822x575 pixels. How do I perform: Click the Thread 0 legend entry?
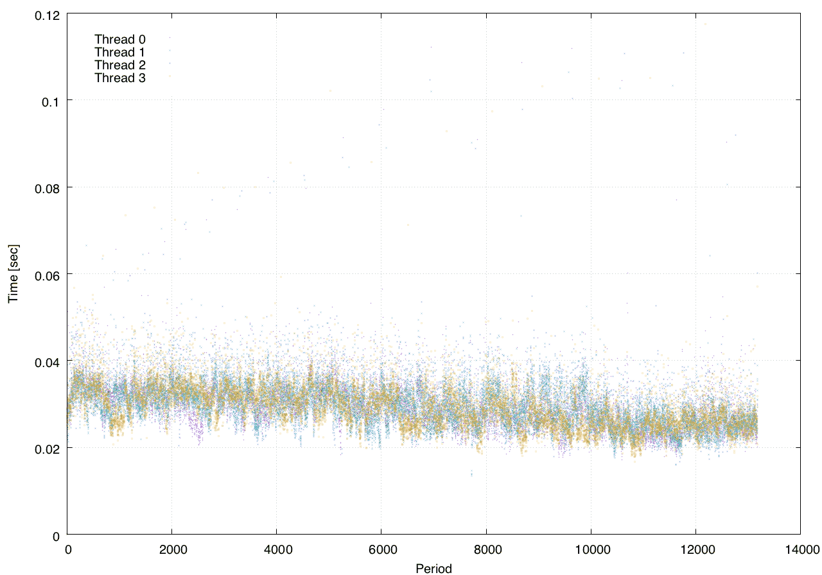120,40
